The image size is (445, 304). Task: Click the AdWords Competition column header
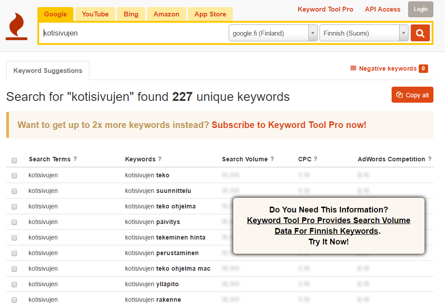tap(391, 159)
